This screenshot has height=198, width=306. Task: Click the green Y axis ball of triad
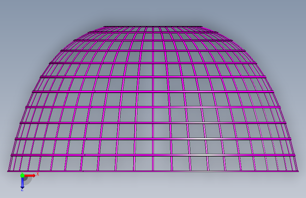pyautogui.click(x=22, y=175)
